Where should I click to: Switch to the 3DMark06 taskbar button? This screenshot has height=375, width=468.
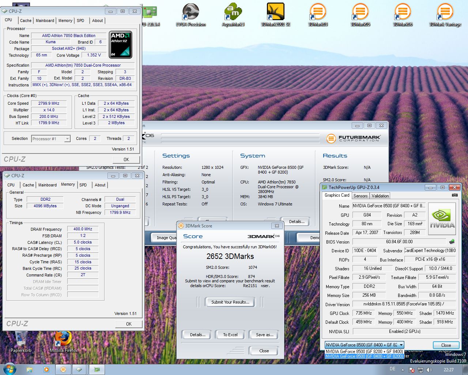coord(63,370)
